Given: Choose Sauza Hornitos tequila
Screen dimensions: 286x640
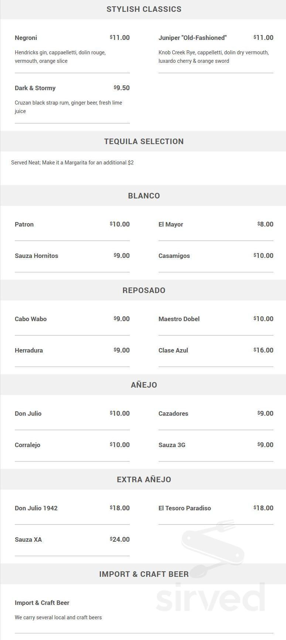Looking at the screenshot, I should pyautogui.click(x=36, y=256).
